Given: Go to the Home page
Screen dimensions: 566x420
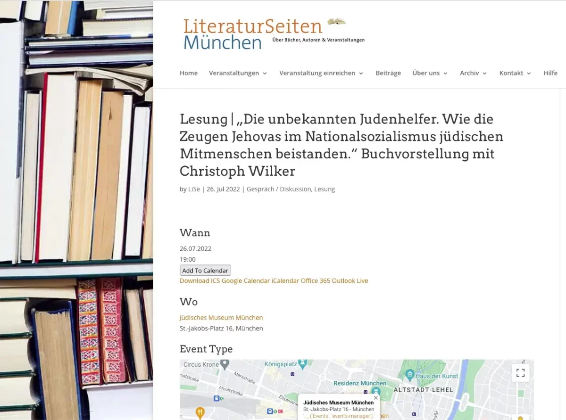Looking at the screenshot, I should pos(189,73).
